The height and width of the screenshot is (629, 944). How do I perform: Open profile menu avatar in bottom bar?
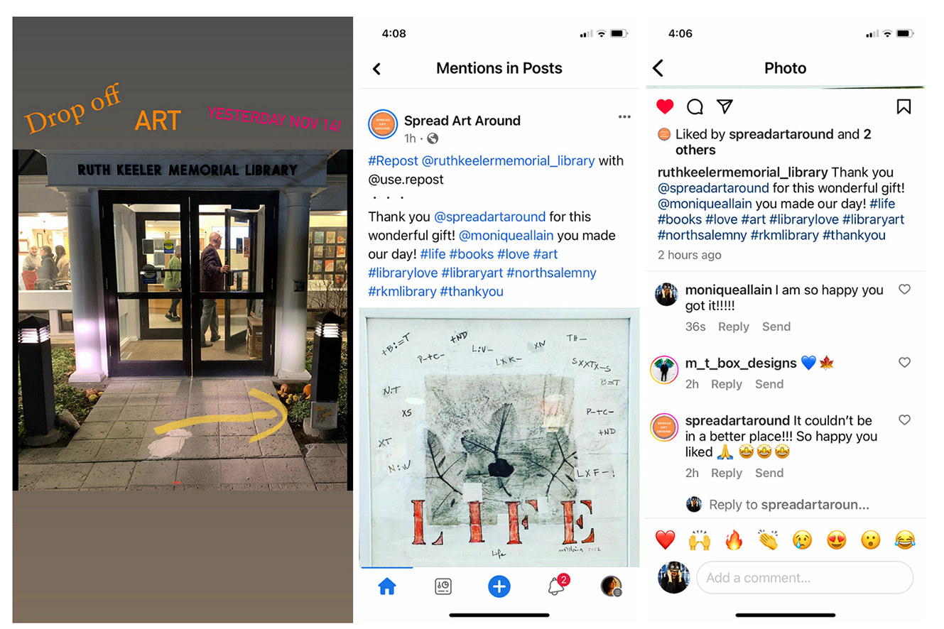pyautogui.click(x=611, y=586)
